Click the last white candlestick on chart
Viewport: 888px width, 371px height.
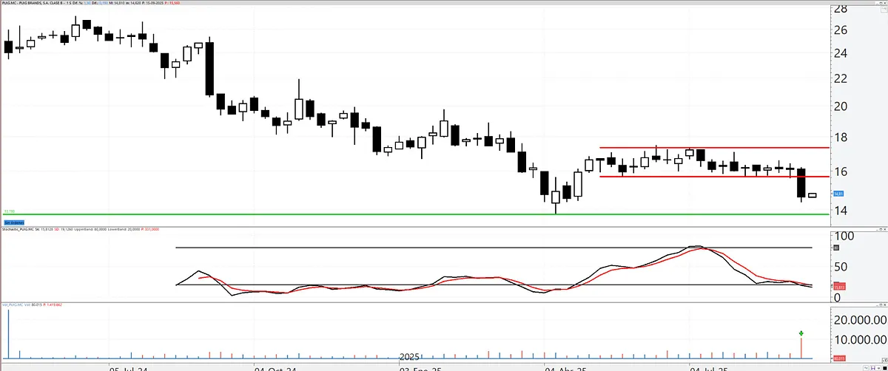click(x=812, y=195)
